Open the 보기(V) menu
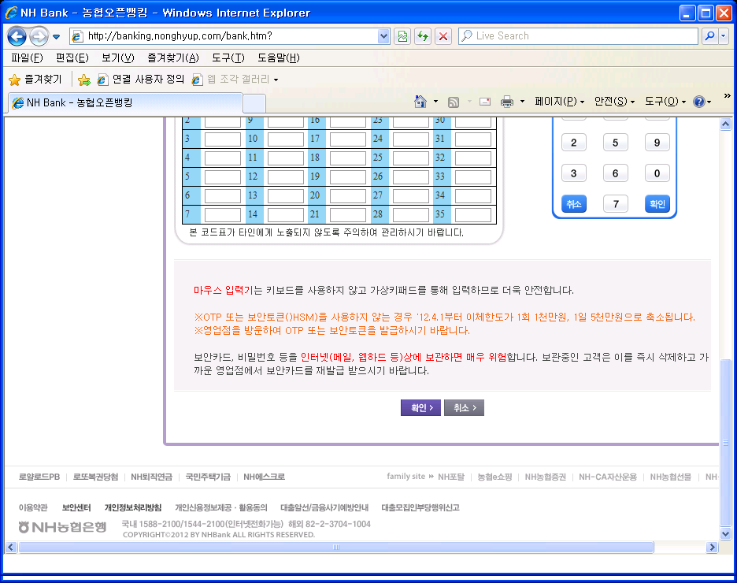The height and width of the screenshot is (583, 737). 118,58
